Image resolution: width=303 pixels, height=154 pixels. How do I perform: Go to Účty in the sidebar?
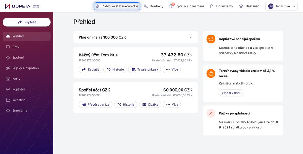pyautogui.click(x=26, y=47)
